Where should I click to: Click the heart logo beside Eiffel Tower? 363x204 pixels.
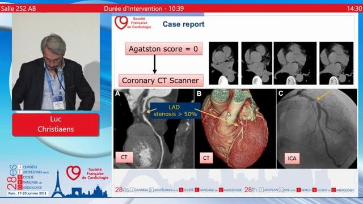coord(73,173)
